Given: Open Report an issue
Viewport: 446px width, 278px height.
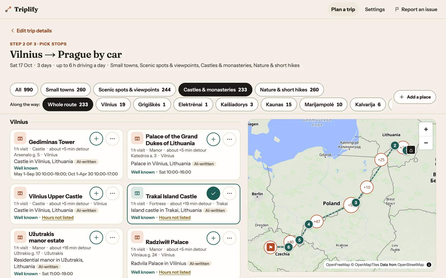Looking at the screenshot, I should click(x=416, y=9).
